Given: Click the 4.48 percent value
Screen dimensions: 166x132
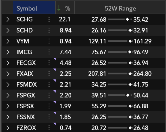Looking at the screenshot, I should click(65, 63).
